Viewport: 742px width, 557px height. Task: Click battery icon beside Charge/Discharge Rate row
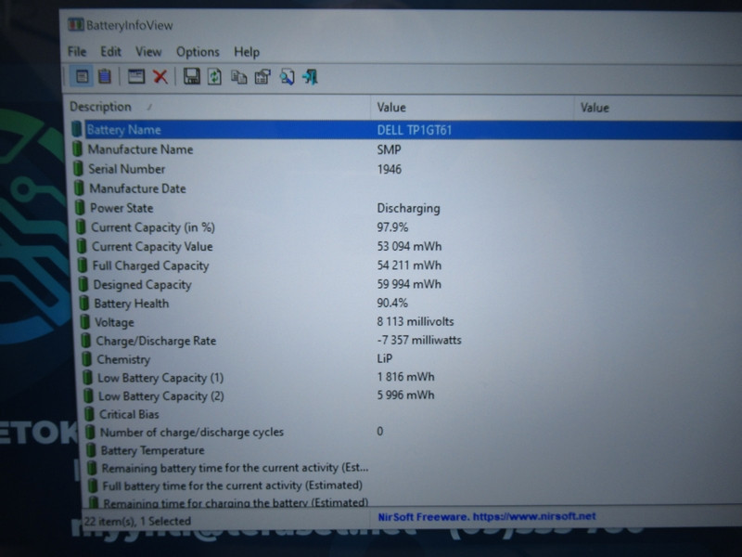coord(85,341)
